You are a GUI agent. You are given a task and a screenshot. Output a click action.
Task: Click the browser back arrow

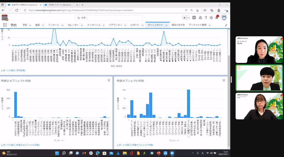click(3, 10)
